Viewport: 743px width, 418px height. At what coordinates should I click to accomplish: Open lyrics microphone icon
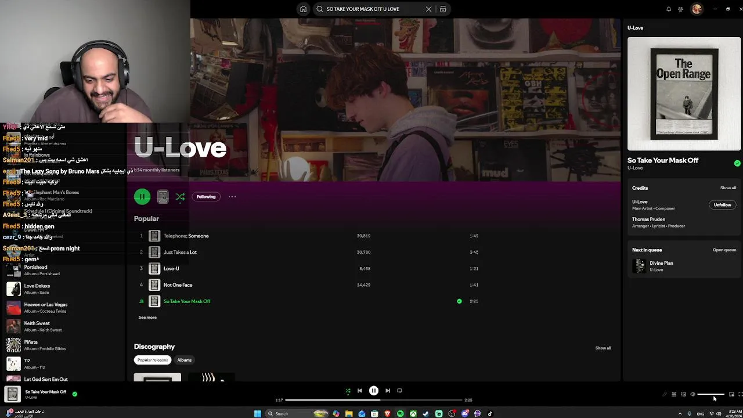665,394
